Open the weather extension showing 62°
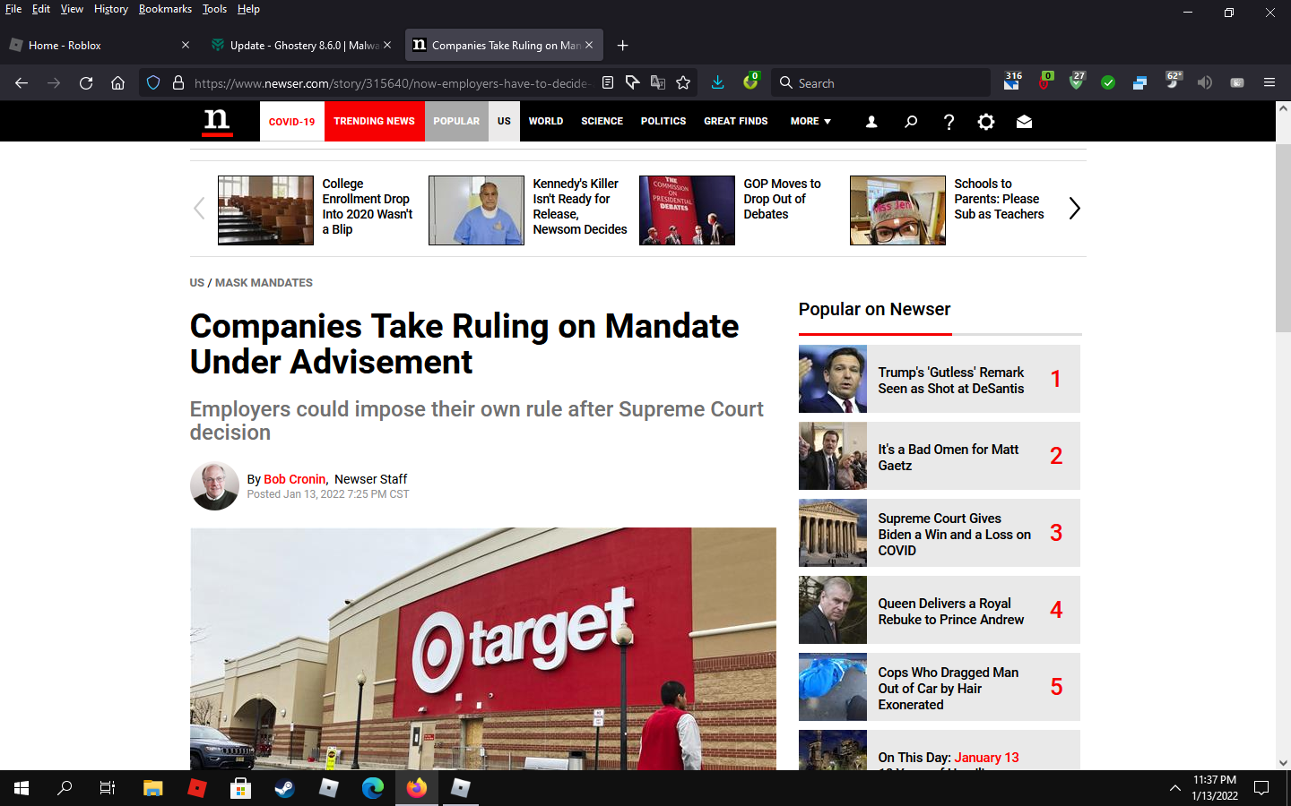Viewport: 1291px width, 806px height. (x=1173, y=82)
